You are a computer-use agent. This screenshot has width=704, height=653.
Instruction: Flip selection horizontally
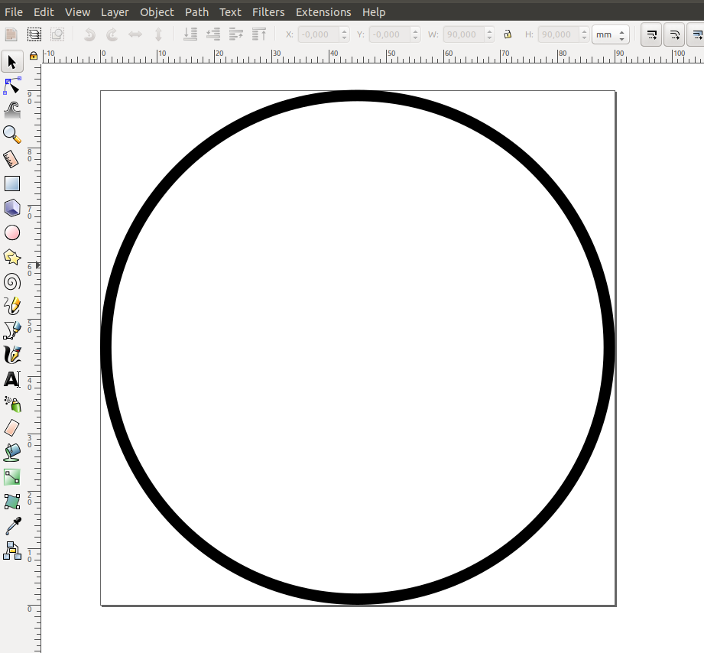tap(135, 34)
